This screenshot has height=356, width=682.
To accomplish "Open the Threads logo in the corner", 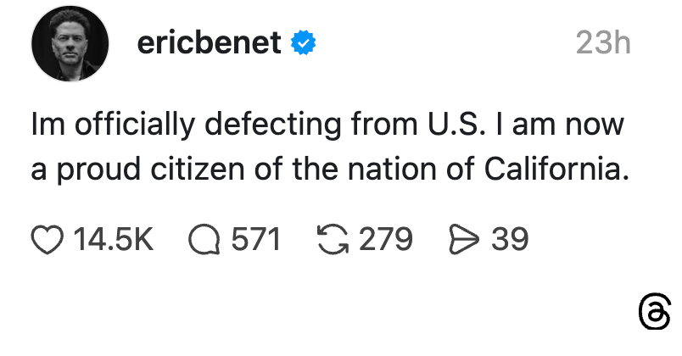I will (653, 315).
